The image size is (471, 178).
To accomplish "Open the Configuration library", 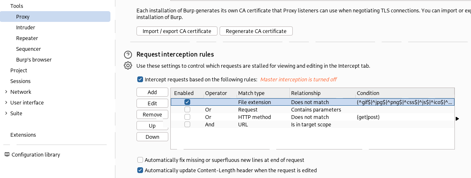I will [x=36, y=154].
